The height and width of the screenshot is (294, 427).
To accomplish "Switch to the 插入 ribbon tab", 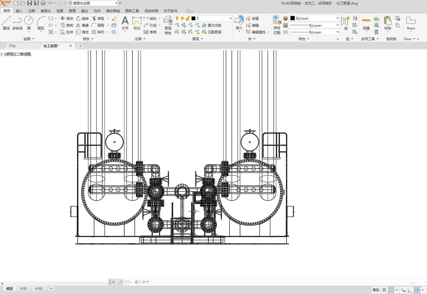I will [x=19, y=11].
